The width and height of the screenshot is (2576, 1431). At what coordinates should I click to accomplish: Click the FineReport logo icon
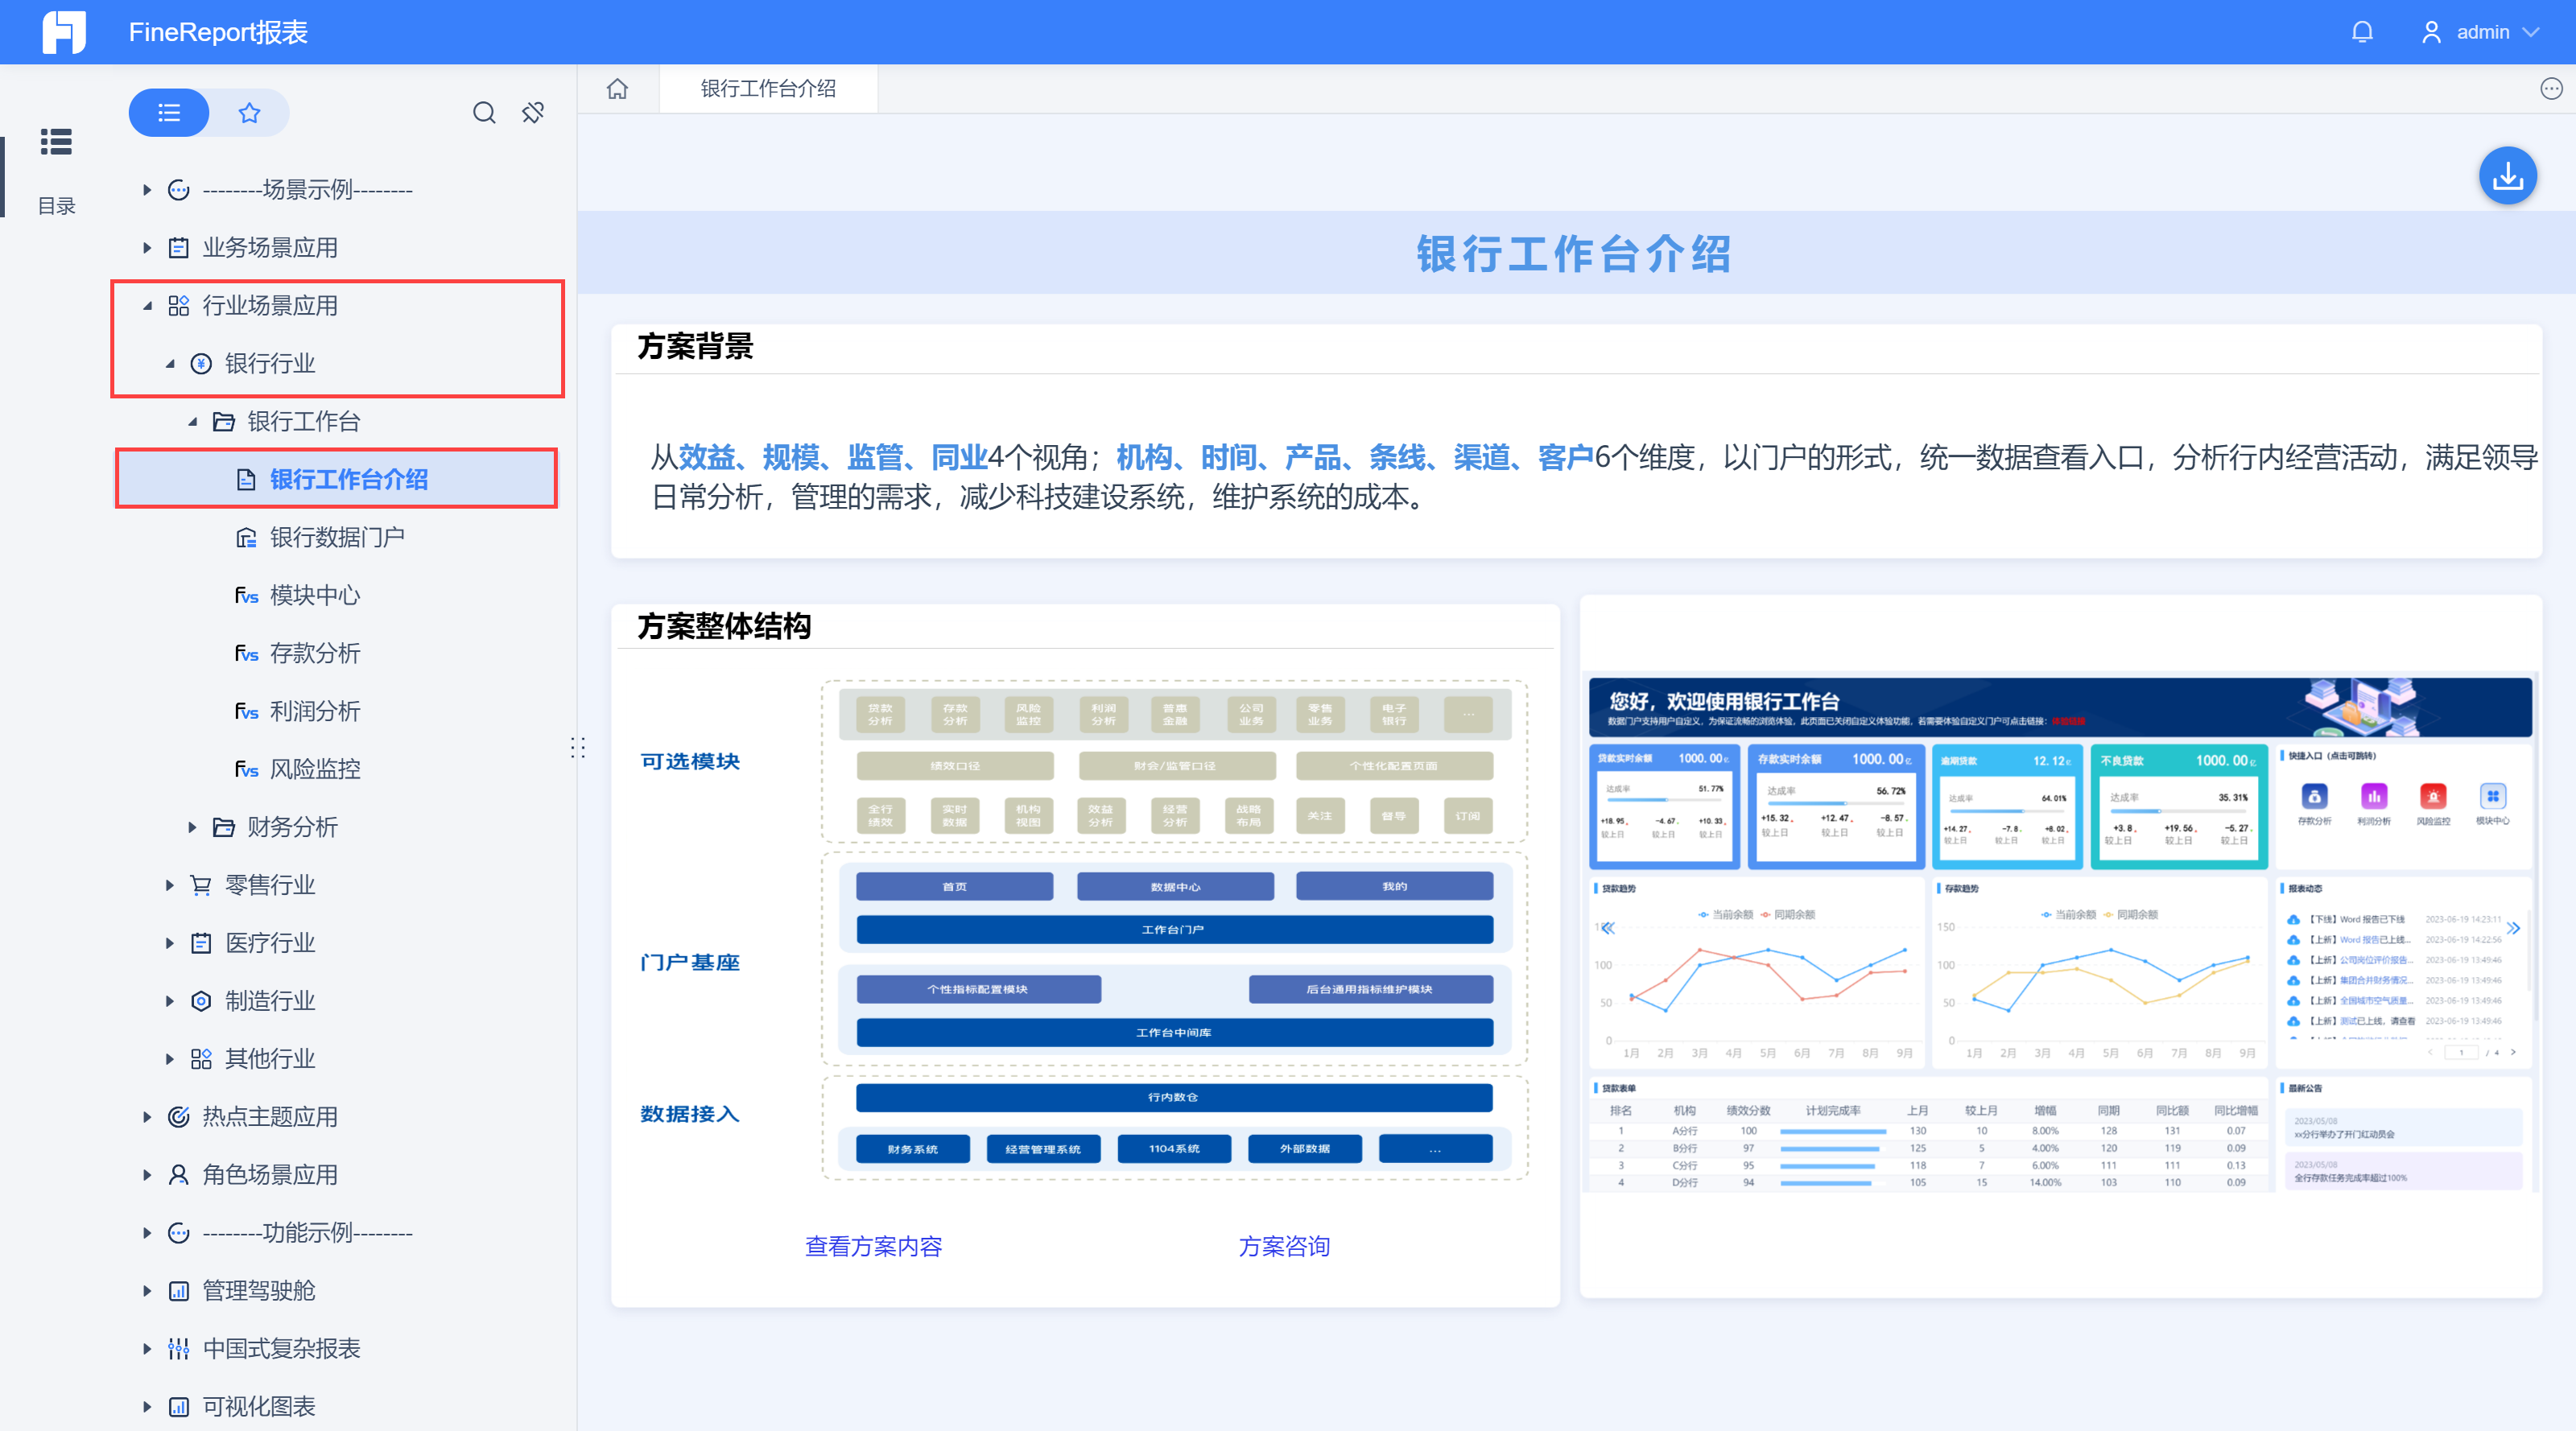point(63,32)
